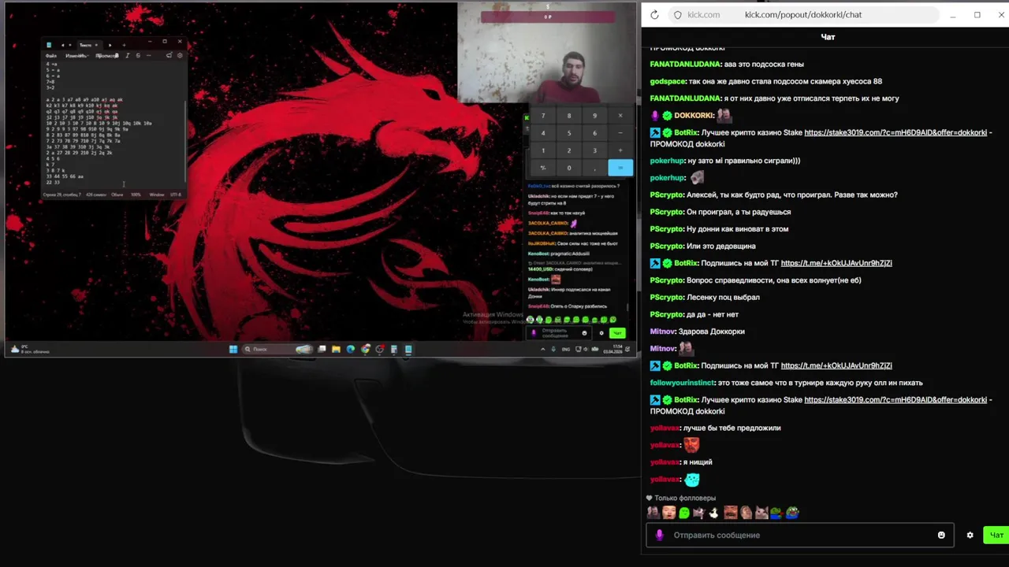The height and width of the screenshot is (567, 1009).
Task: Click webcam overlay thumbnail in stream
Action: pos(547,53)
